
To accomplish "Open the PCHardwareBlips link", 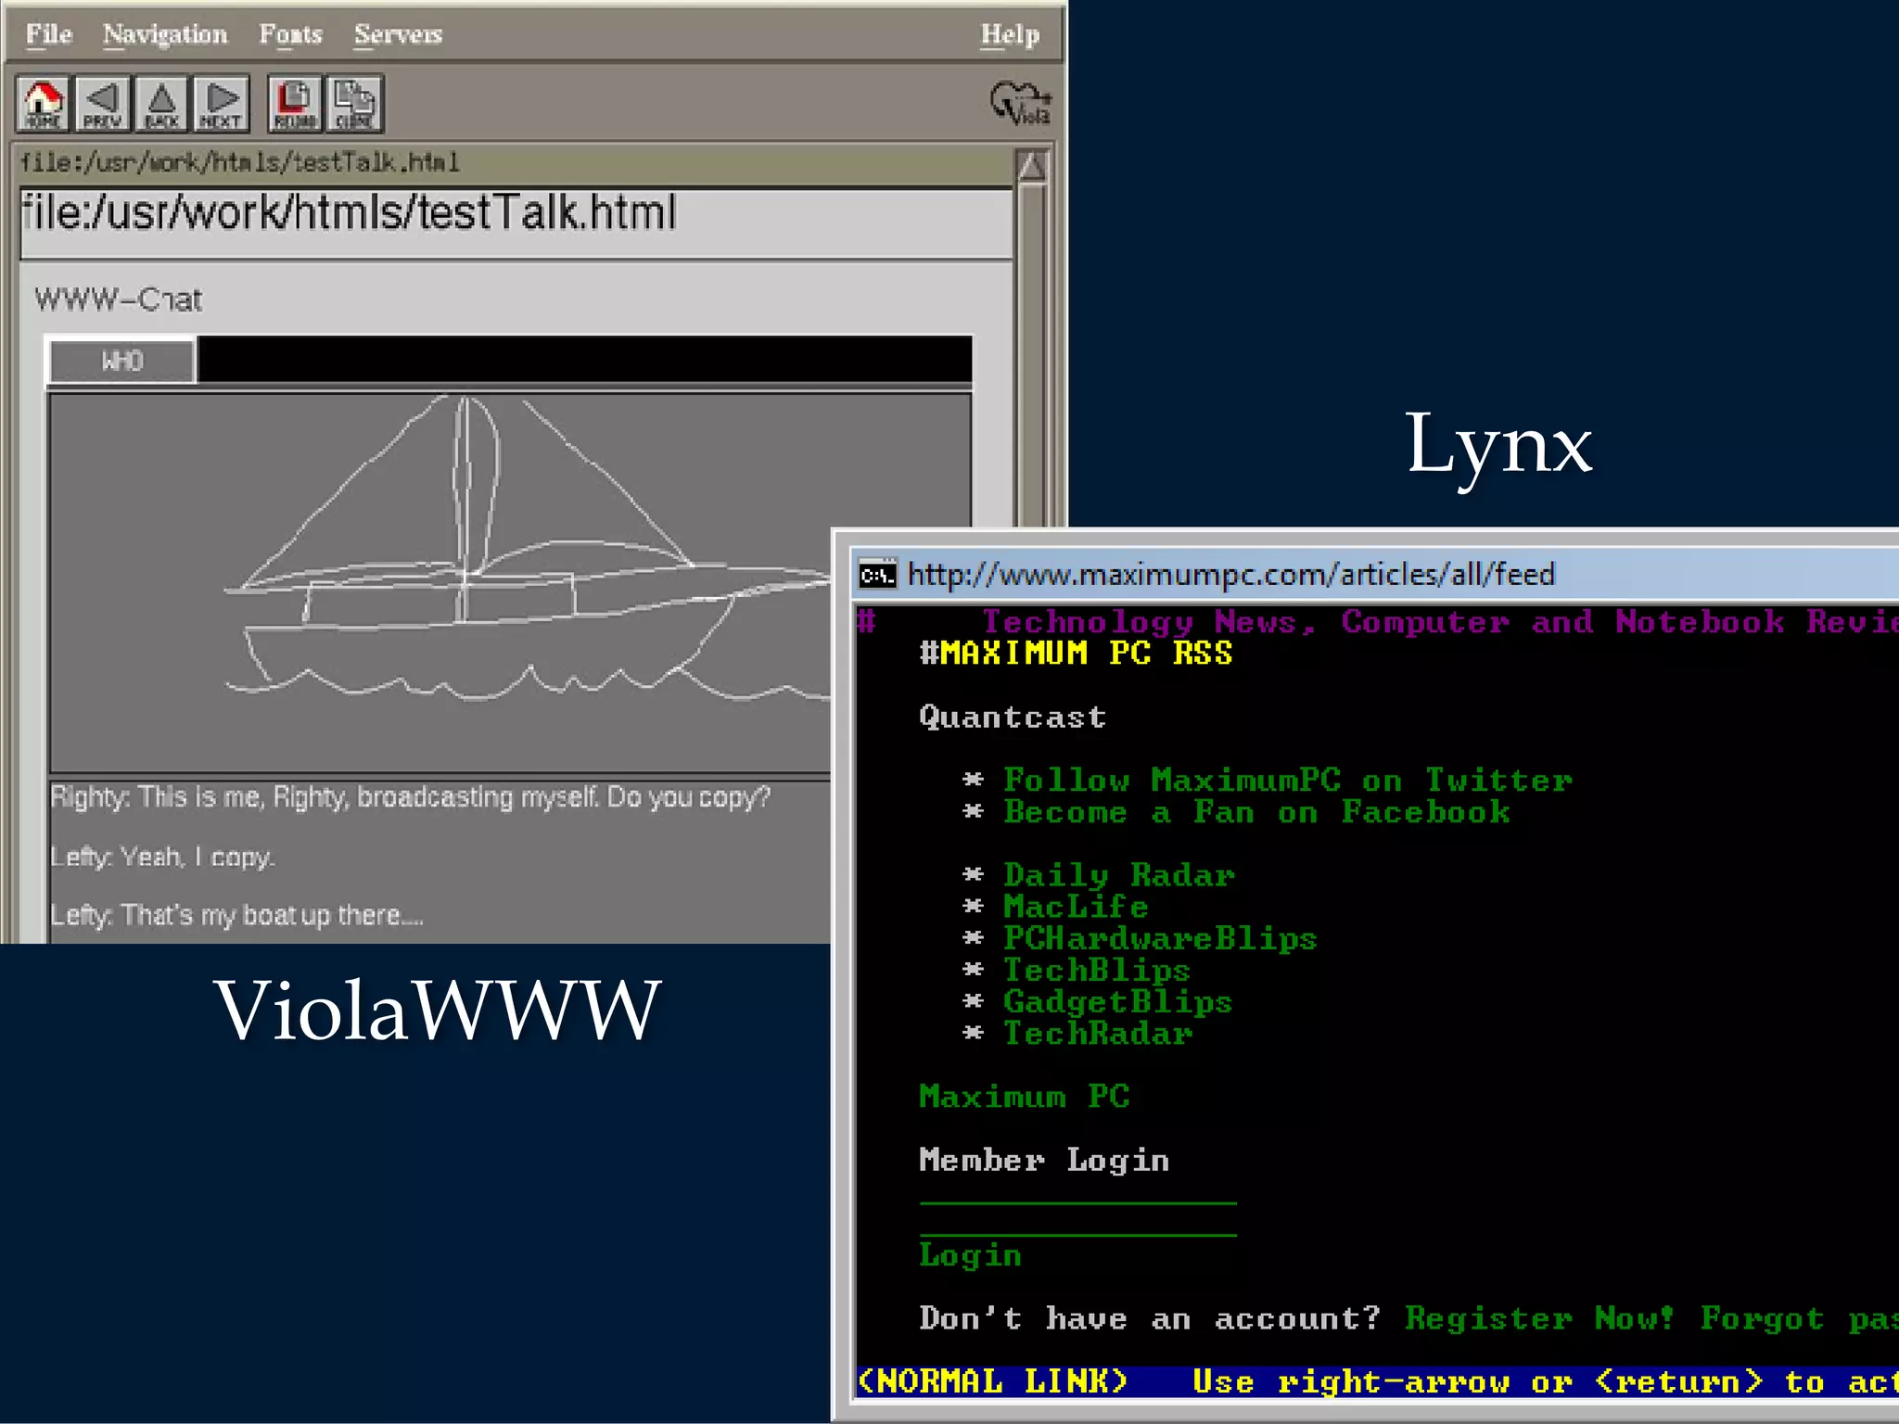I will tap(1160, 938).
